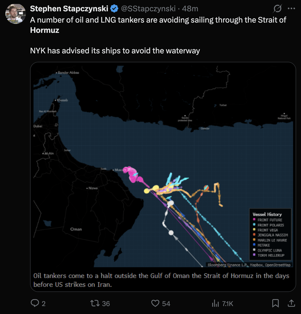Repost this tweet using the retweet icon
The width and height of the screenshot is (301, 314).
tap(95, 303)
